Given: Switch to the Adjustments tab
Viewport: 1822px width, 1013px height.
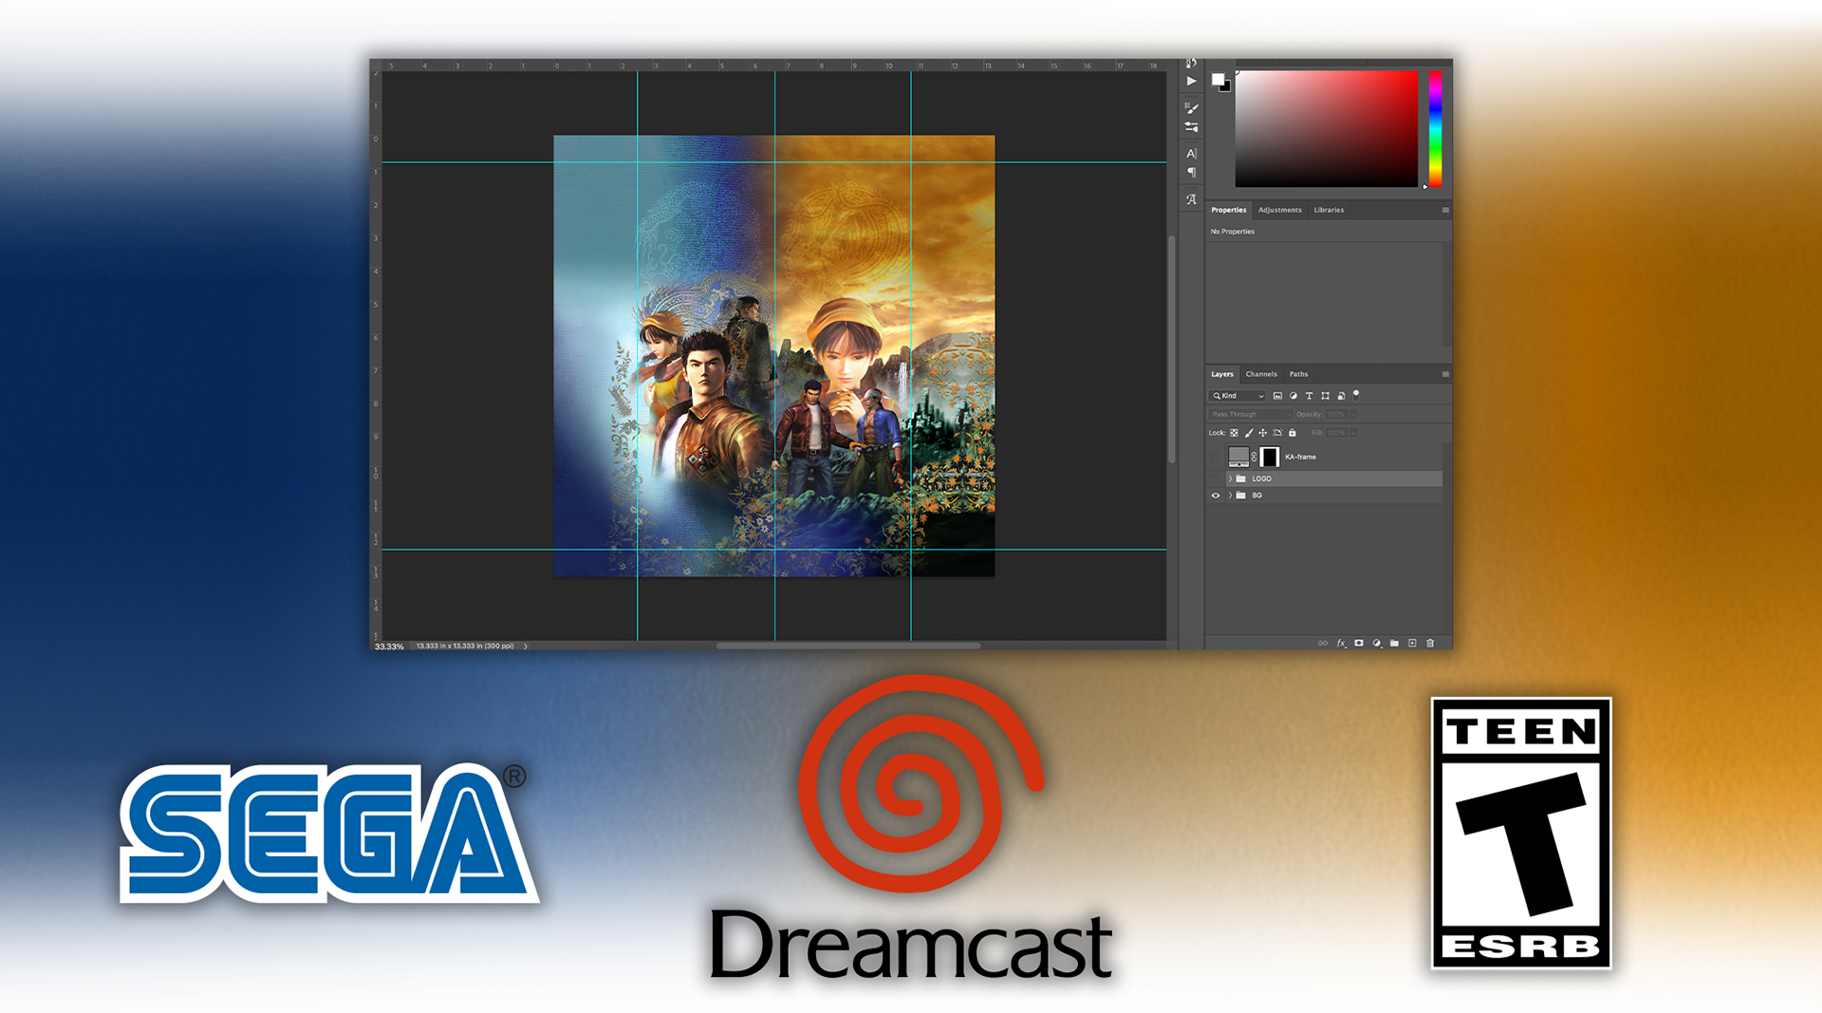Looking at the screenshot, I should 1279,210.
